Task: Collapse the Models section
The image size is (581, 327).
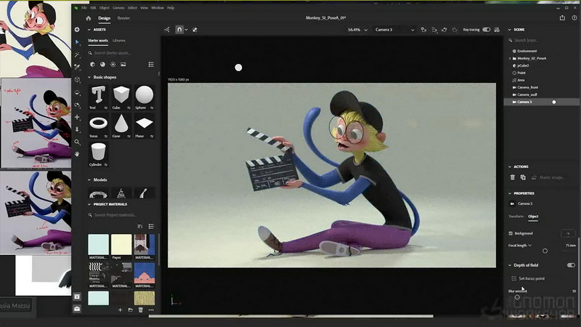Action: click(x=89, y=179)
